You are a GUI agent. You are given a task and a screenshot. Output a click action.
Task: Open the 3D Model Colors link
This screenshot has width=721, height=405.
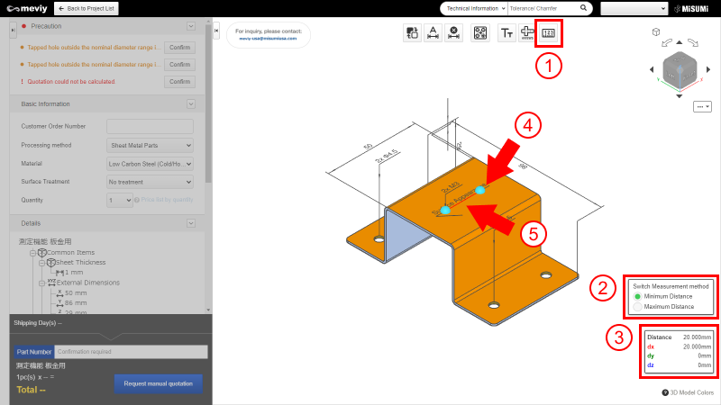coord(691,392)
